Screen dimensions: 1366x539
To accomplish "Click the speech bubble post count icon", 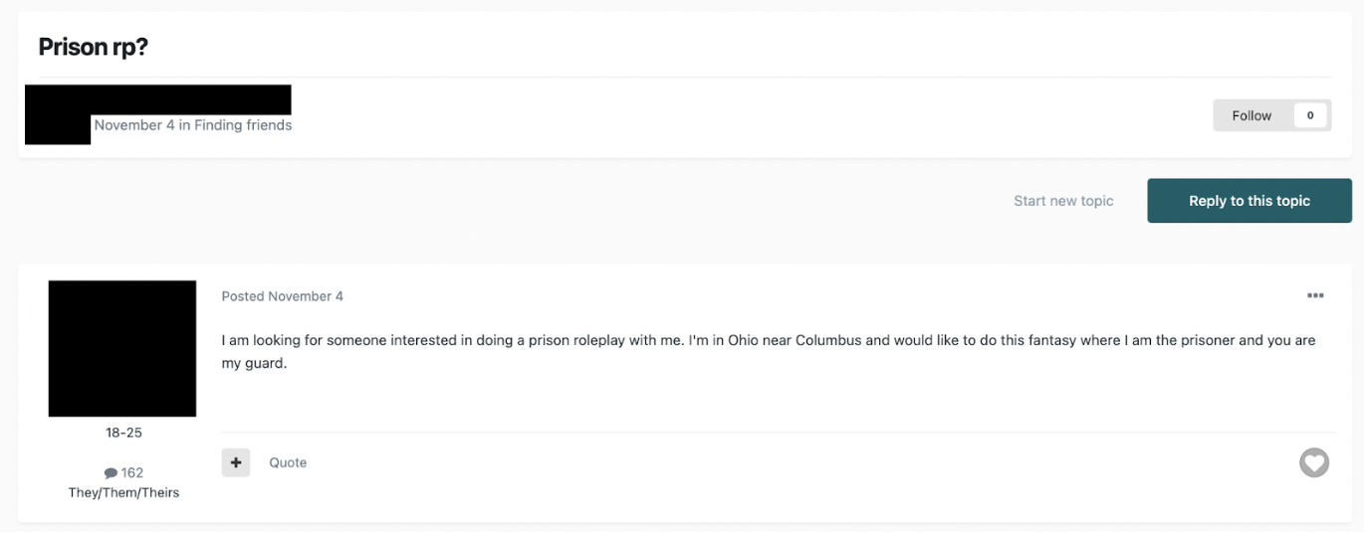I will tap(111, 473).
